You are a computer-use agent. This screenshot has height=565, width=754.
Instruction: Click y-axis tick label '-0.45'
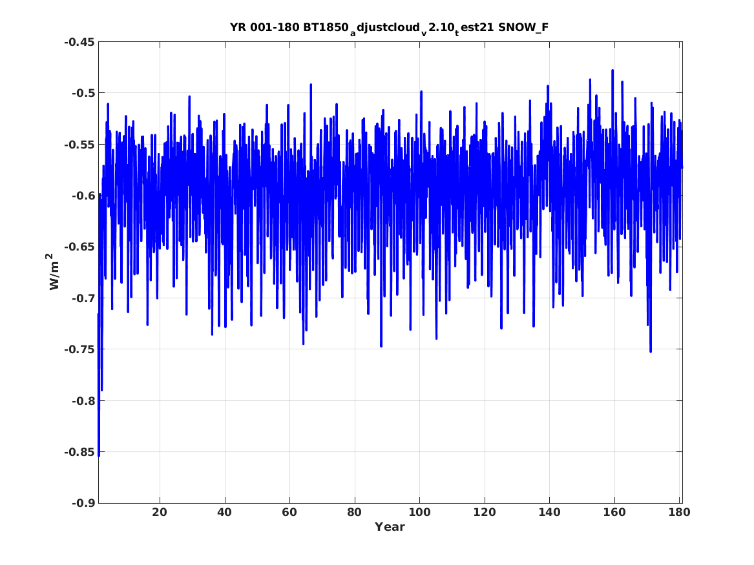pyautogui.click(x=79, y=42)
